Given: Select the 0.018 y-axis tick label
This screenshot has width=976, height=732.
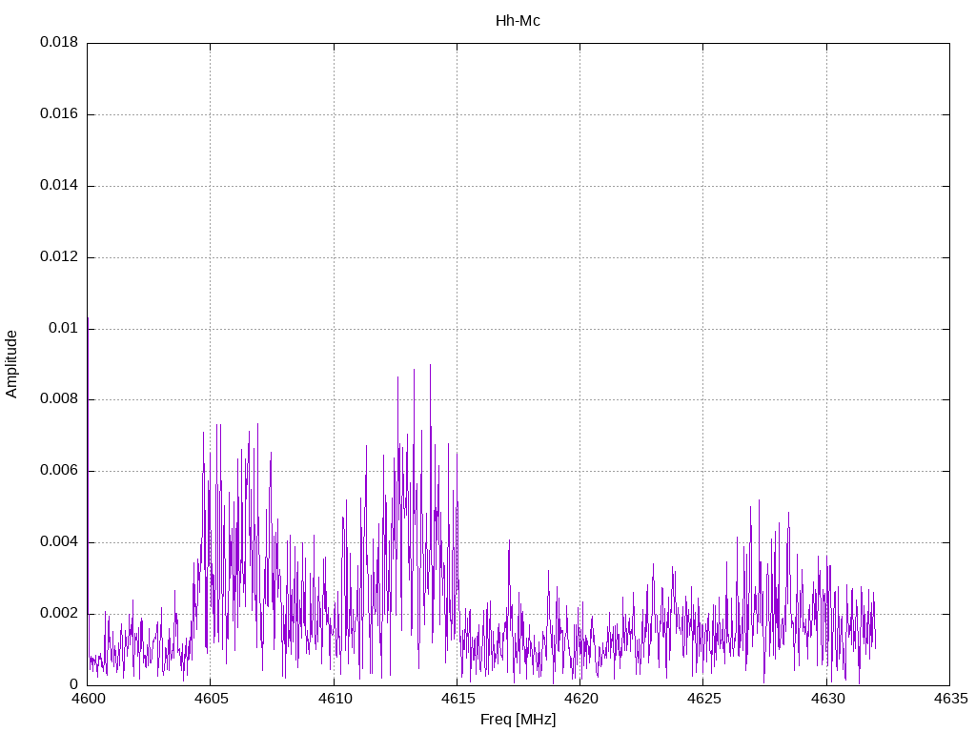Looking at the screenshot, I should tap(59, 43).
